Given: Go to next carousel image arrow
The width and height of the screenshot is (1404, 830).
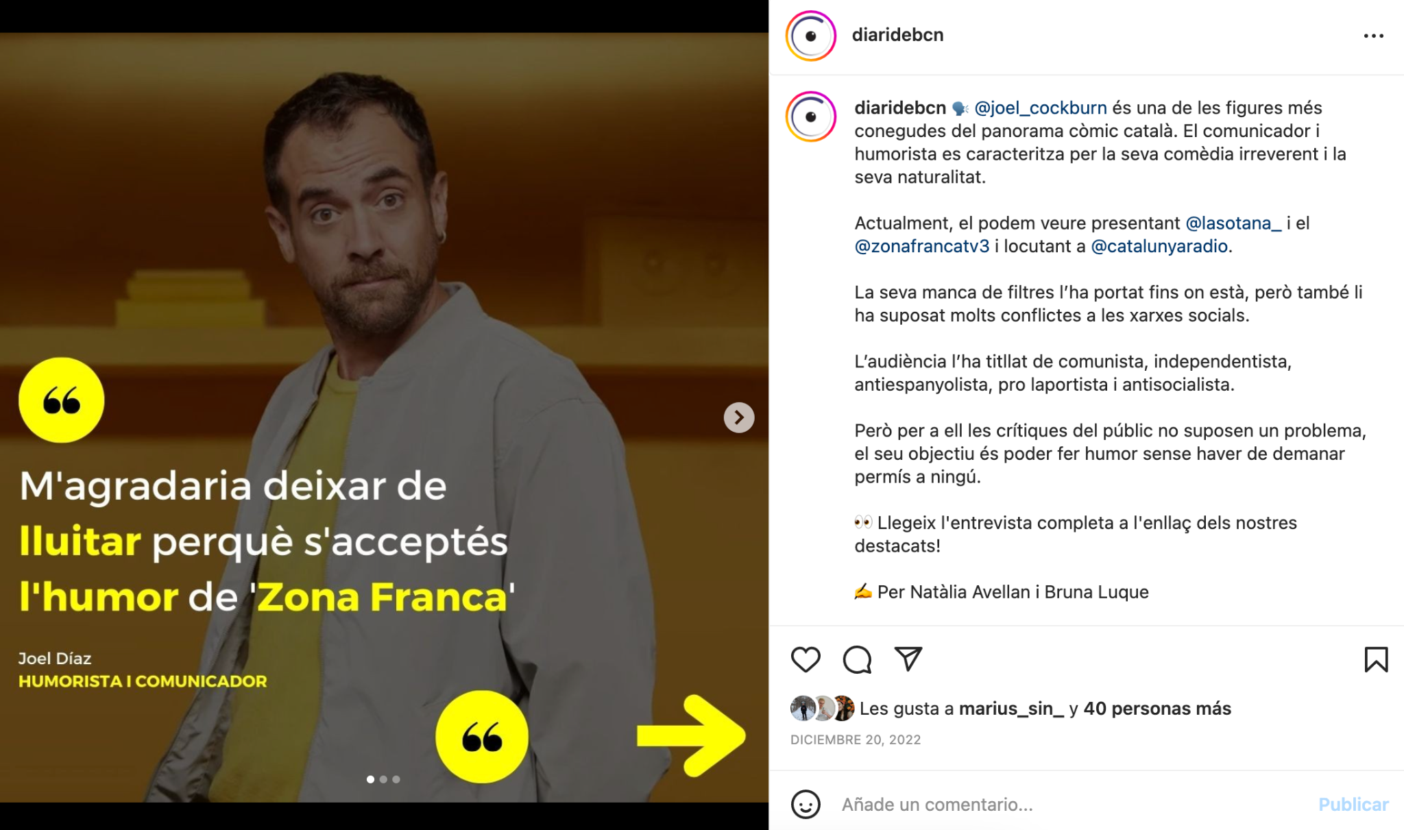Looking at the screenshot, I should 739,417.
